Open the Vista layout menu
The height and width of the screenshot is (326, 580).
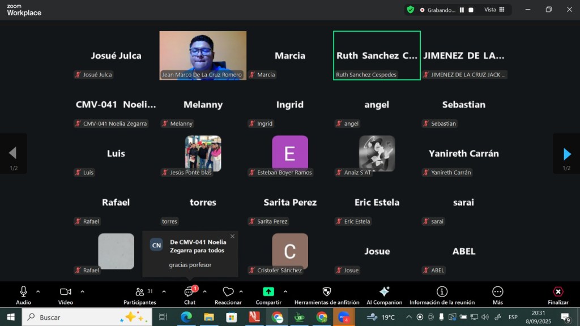[494, 10]
